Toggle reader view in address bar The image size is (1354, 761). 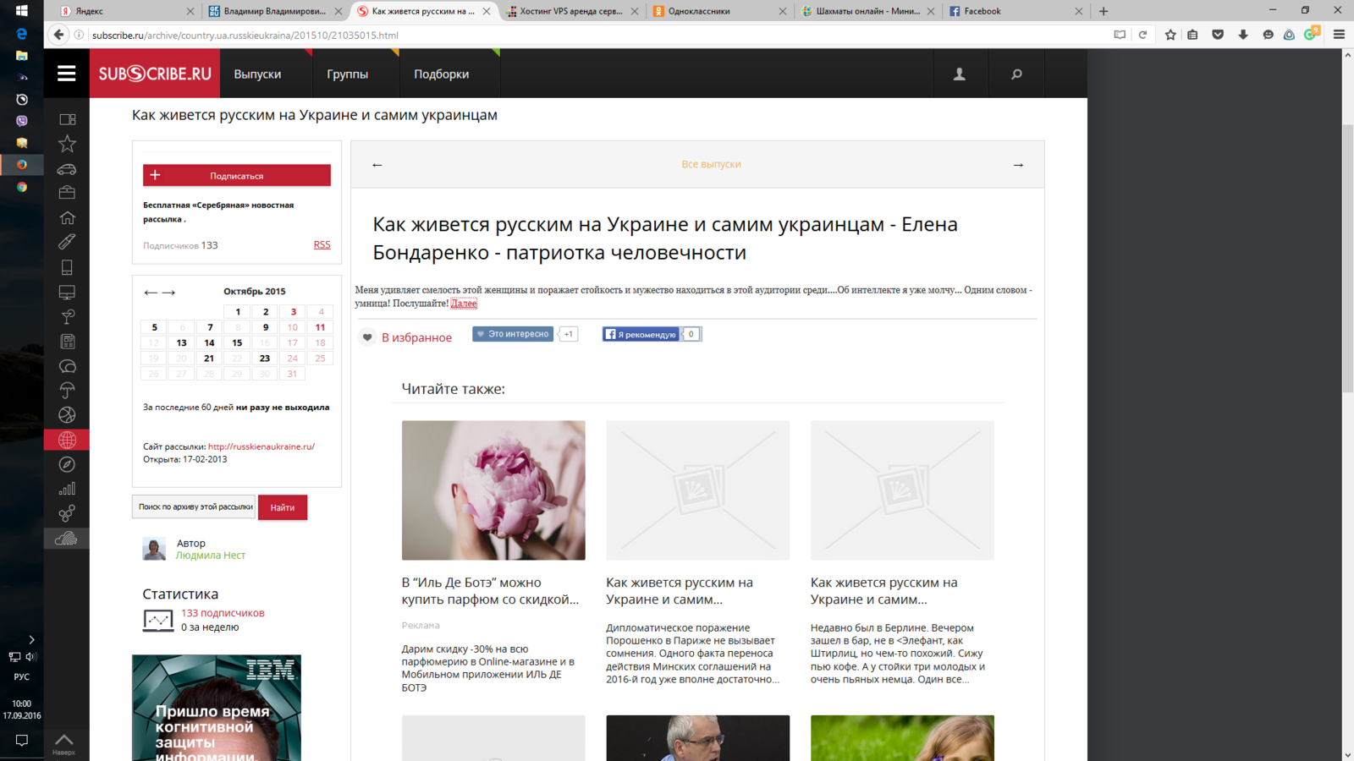pyautogui.click(x=1120, y=35)
